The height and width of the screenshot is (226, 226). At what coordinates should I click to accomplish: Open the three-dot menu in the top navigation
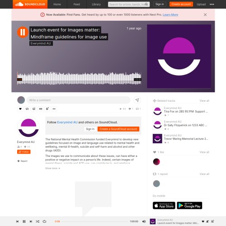point(212,5)
